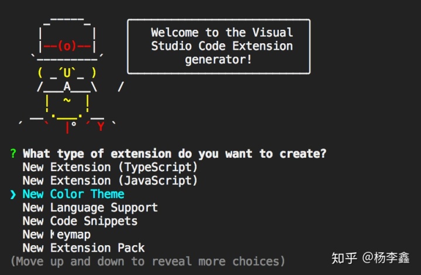Screen dimensions: 421x275
Task: Pick New Code Snippets option
Action: point(80,221)
